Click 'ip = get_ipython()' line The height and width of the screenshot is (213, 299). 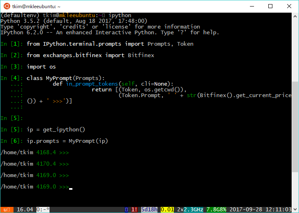(56, 129)
